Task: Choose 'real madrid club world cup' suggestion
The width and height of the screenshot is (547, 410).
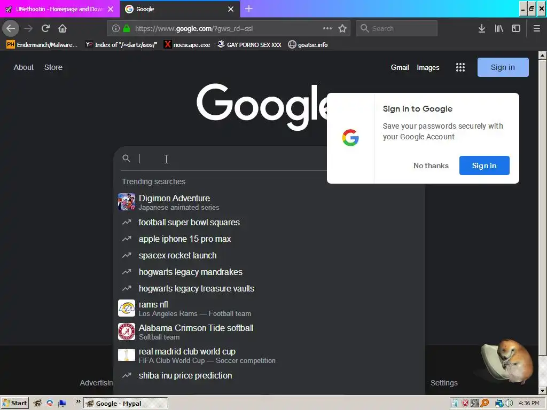Action: tap(269, 355)
